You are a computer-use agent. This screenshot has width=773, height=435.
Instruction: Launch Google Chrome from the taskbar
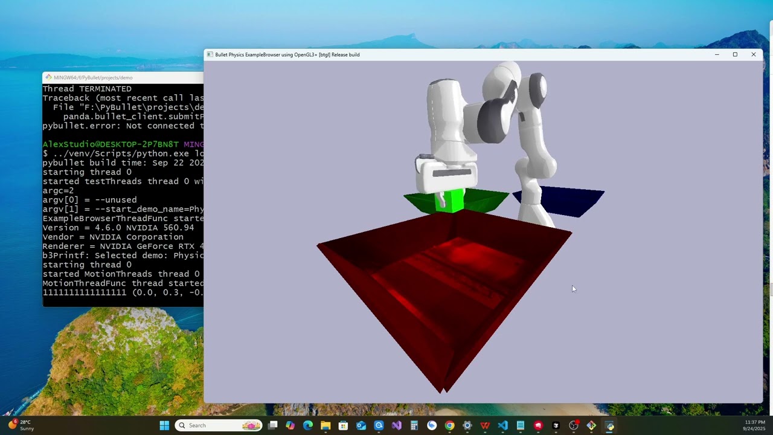[449, 425]
